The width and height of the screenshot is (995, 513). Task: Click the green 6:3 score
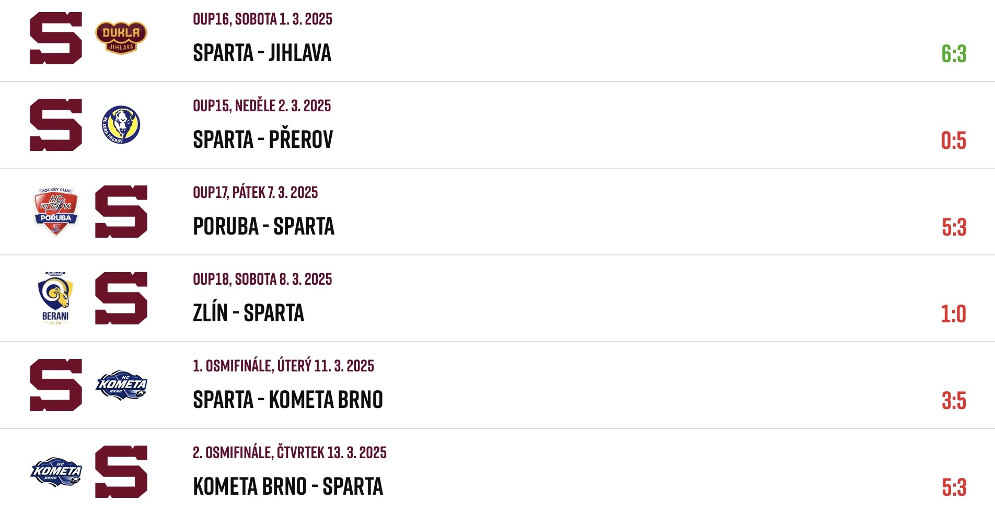(954, 54)
